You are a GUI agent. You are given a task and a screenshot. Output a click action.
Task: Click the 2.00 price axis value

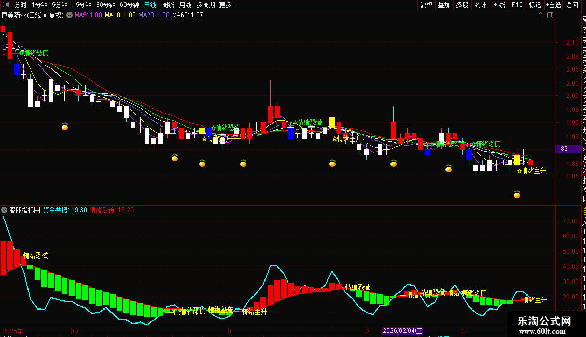pyautogui.click(x=573, y=96)
